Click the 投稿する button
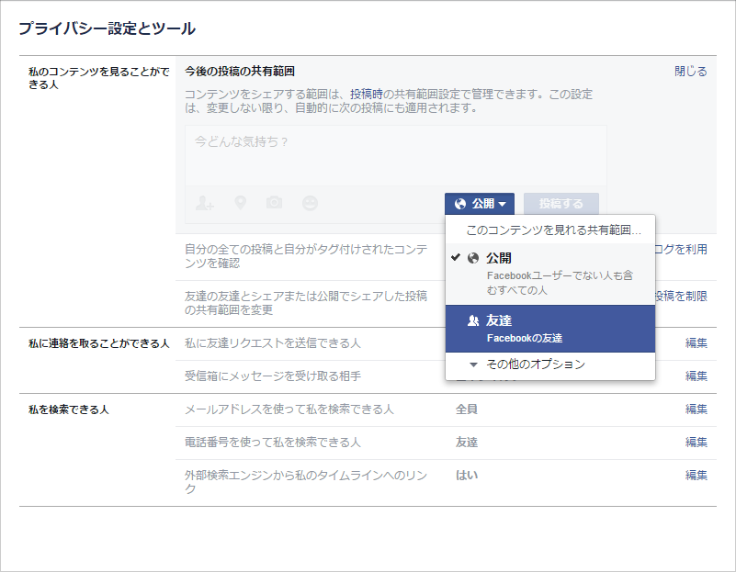Screen dimensions: 736x572 coord(560,204)
